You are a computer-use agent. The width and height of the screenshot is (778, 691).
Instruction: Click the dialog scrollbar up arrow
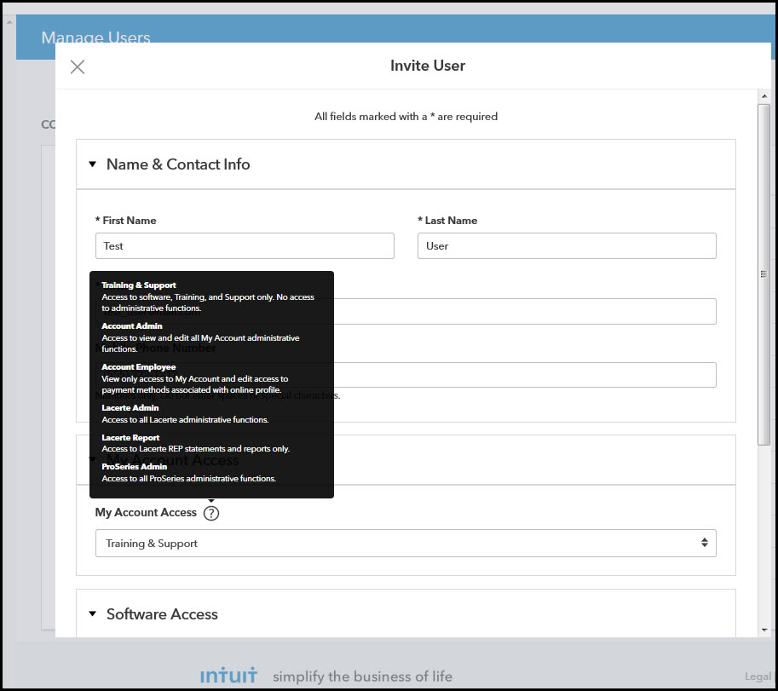click(x=764, y=96)
